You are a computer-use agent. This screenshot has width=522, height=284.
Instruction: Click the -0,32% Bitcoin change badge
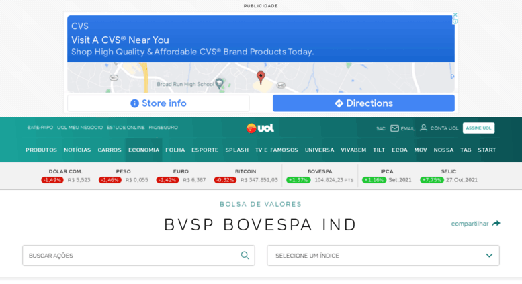pyautogui.click(x=225, y=180)
